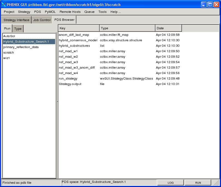Select the Strategy.output file row

click(70, 84)
